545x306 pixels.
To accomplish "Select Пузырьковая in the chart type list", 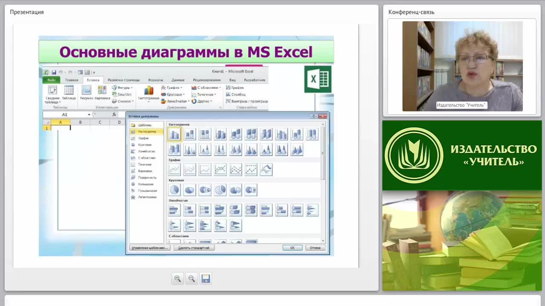I will click(146, 191).
